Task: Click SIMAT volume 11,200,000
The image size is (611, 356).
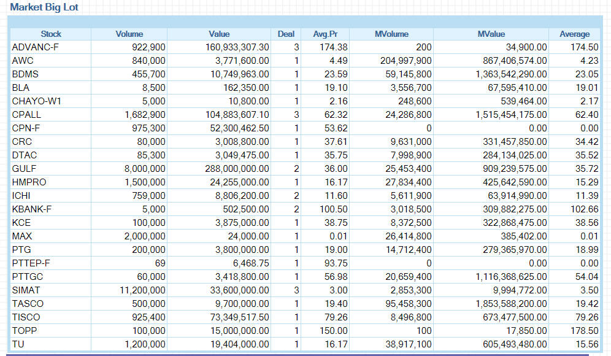Action: click(x=142, y=290)
